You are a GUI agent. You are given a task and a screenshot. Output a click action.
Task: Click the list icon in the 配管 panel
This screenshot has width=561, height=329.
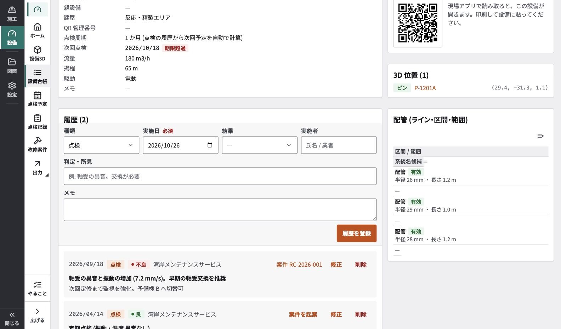(540, 136)
